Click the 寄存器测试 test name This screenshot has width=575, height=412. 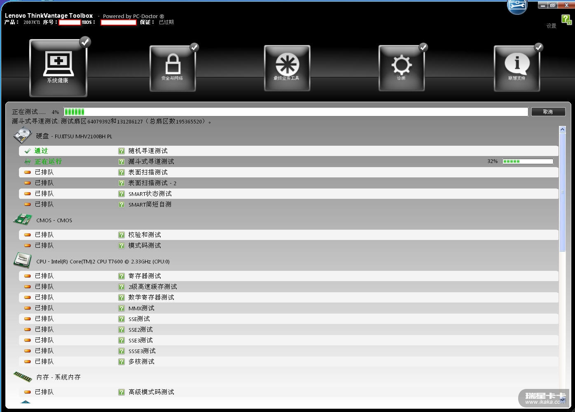tap(145, 276)
